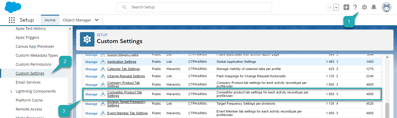Open the Change Request Settings link
Viewport: 397px width, 118px height.
[126, 76]
